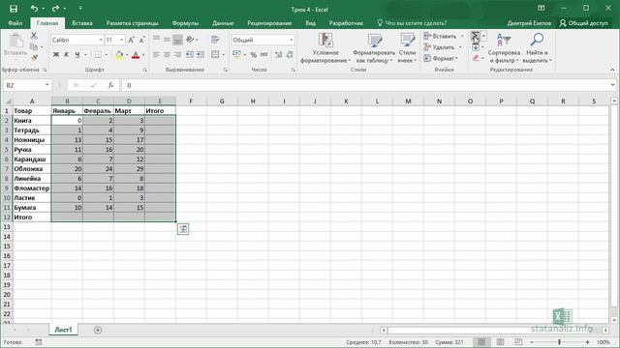Open the Общий number format dropdown
620x348 pixels.
pyautogui.click(x=291, y=40)
